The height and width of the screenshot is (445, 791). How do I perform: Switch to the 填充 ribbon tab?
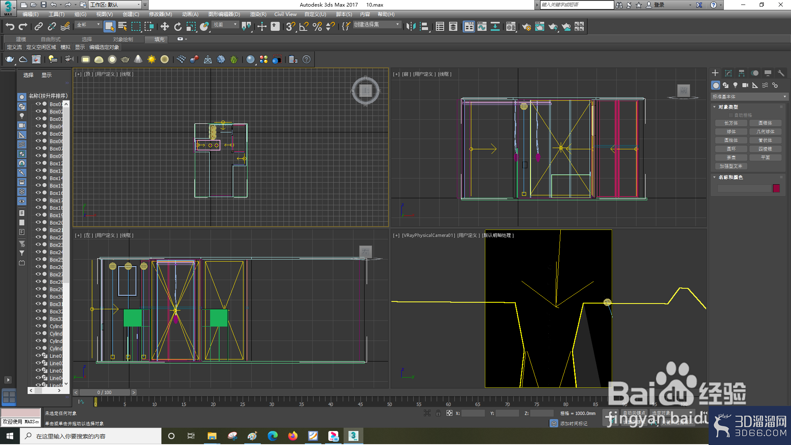tap(159, 39)
